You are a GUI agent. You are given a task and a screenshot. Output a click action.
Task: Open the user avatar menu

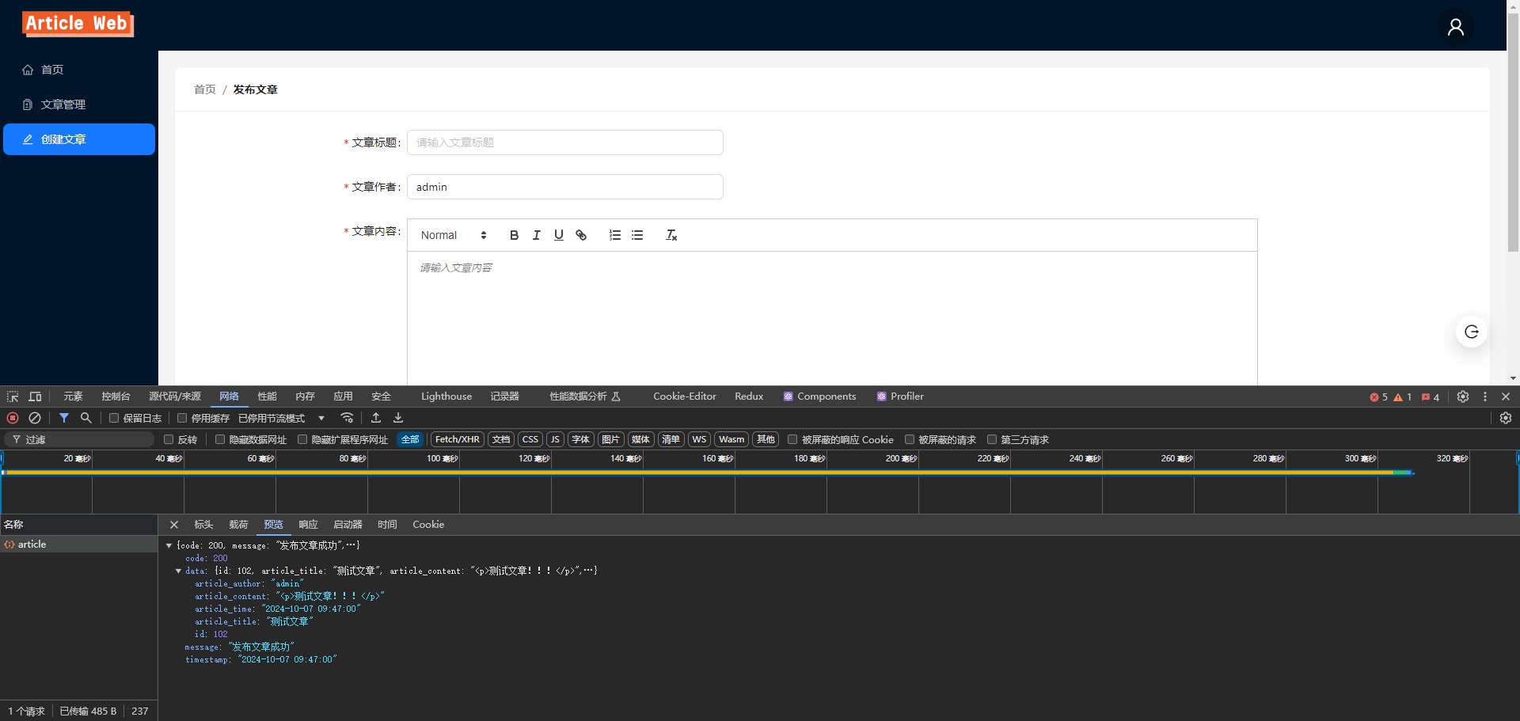tap(1455, 27)
